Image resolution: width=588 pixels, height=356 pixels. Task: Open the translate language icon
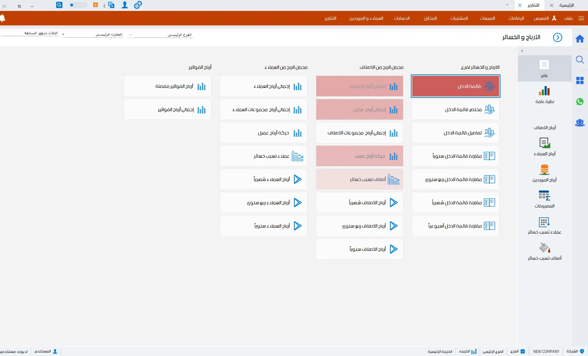coord(111,5)
